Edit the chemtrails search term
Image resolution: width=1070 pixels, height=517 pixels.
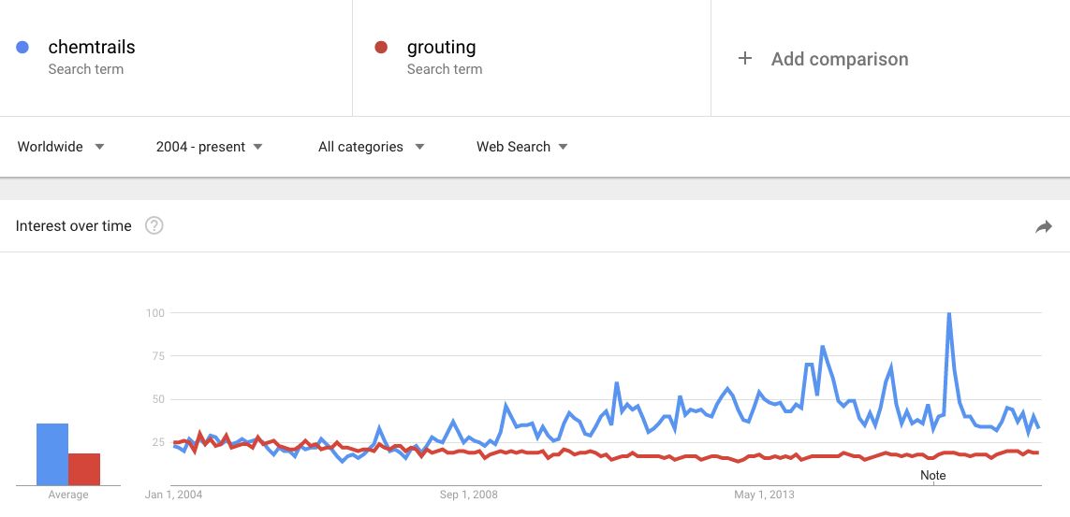92,48
